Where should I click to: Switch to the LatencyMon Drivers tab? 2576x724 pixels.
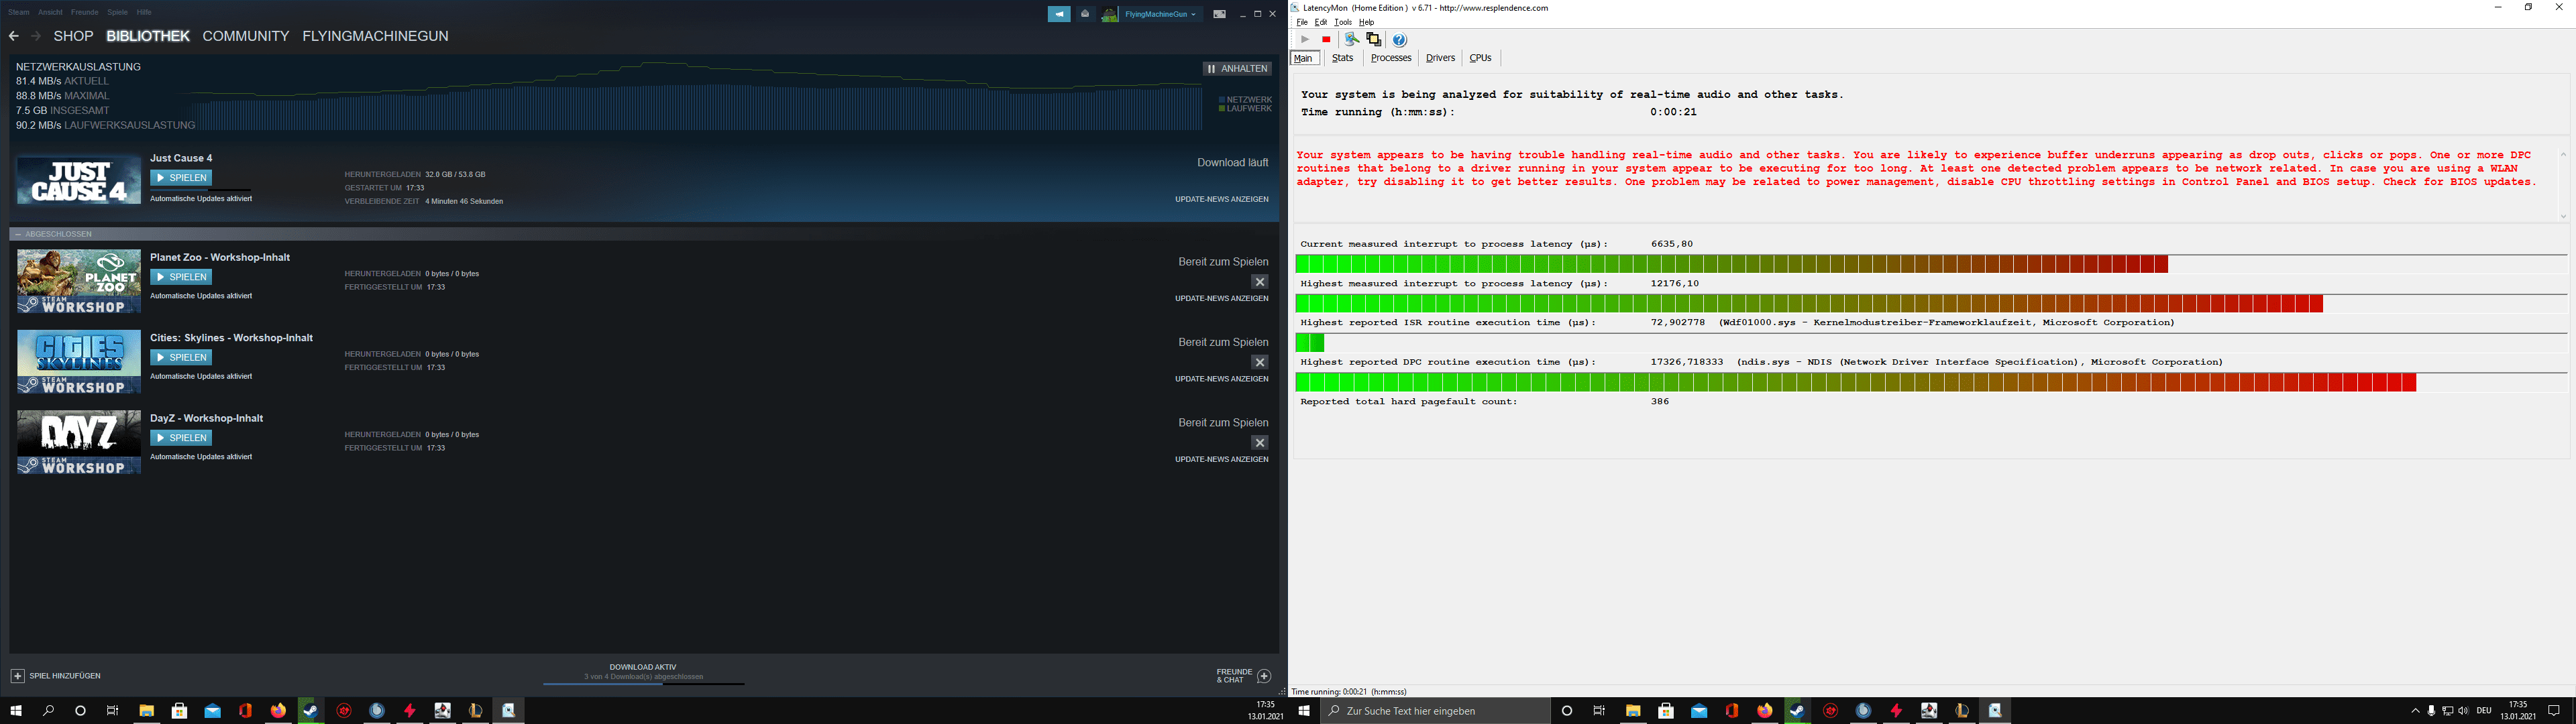(x=1440, y=58)
